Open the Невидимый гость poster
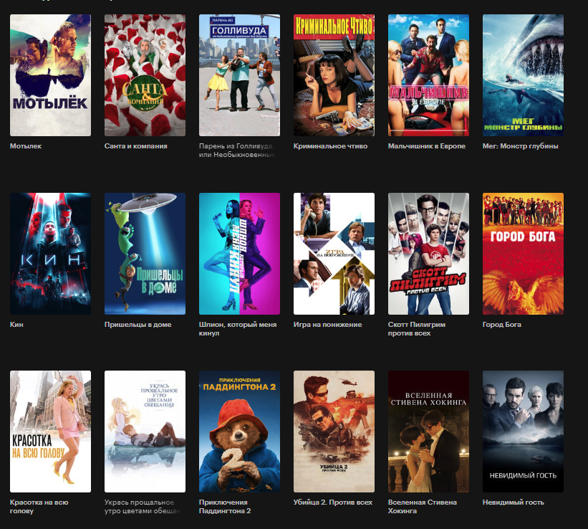This screenshot has width=588, height=529. point(523,432)
